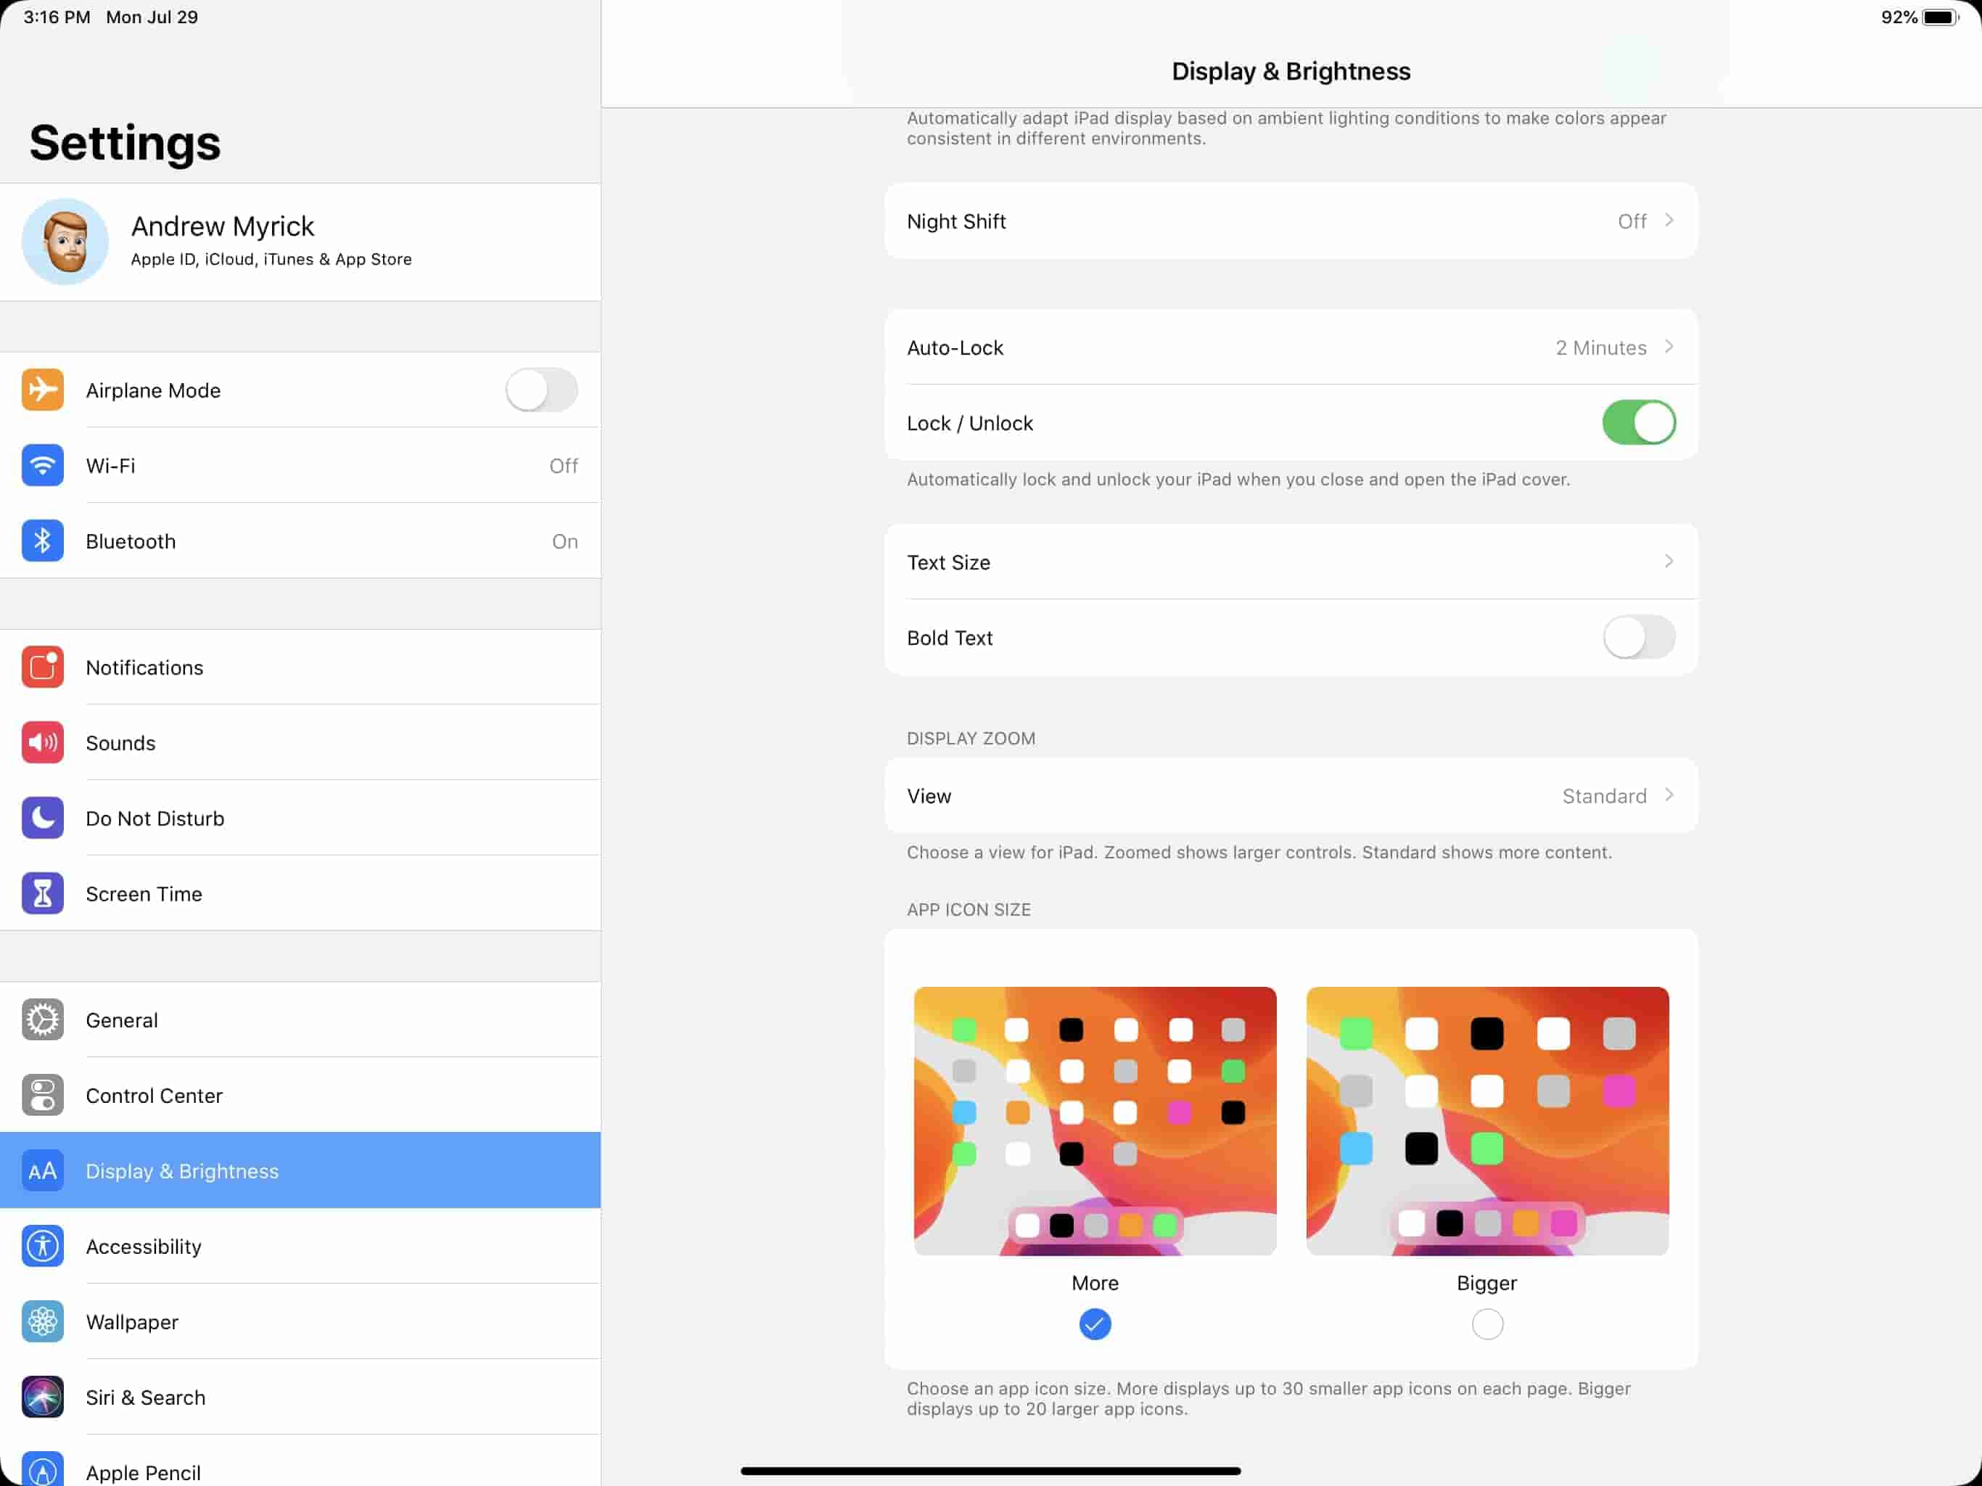Open the General settings icon

pos(41,1019)
